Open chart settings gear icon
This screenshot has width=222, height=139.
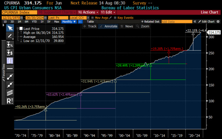click(x=218, y=22)
